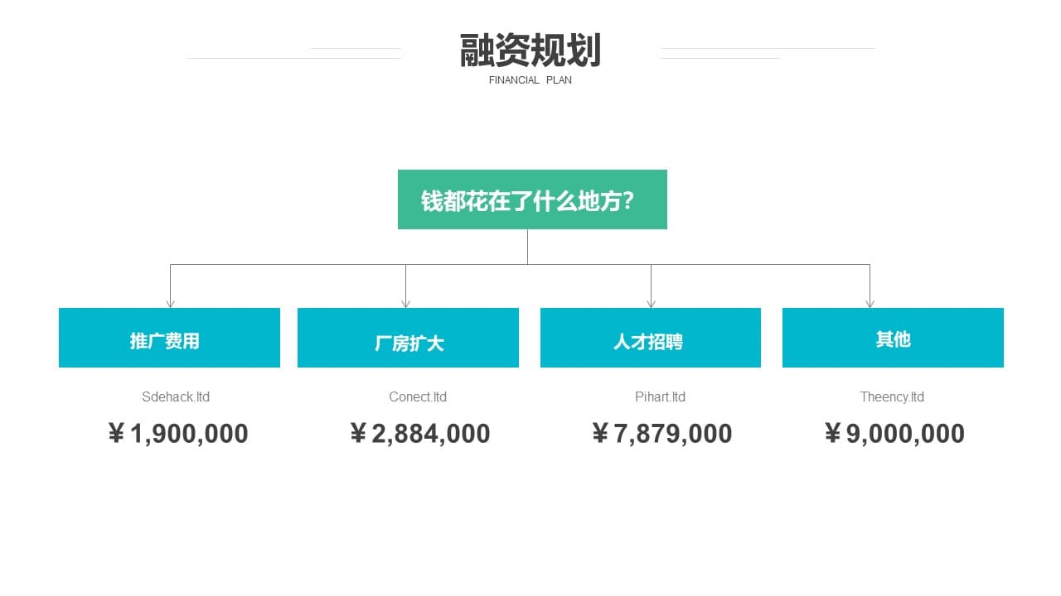Click the arrowhead pointing to 推广费用
This screenshot has width=1061, height=596.
170,304
